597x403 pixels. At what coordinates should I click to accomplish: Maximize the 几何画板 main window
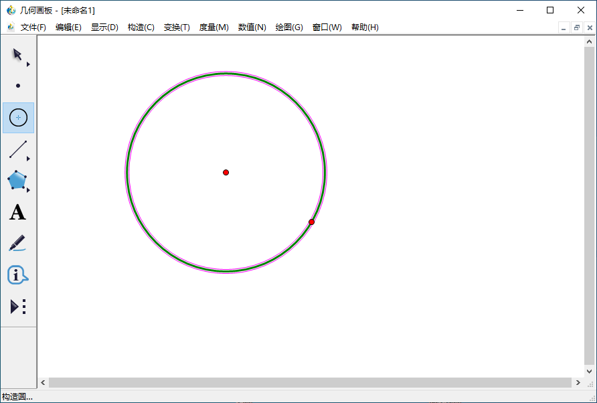coord(550,10)
